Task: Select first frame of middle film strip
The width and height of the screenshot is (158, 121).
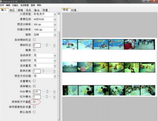Action: (70, 67)
